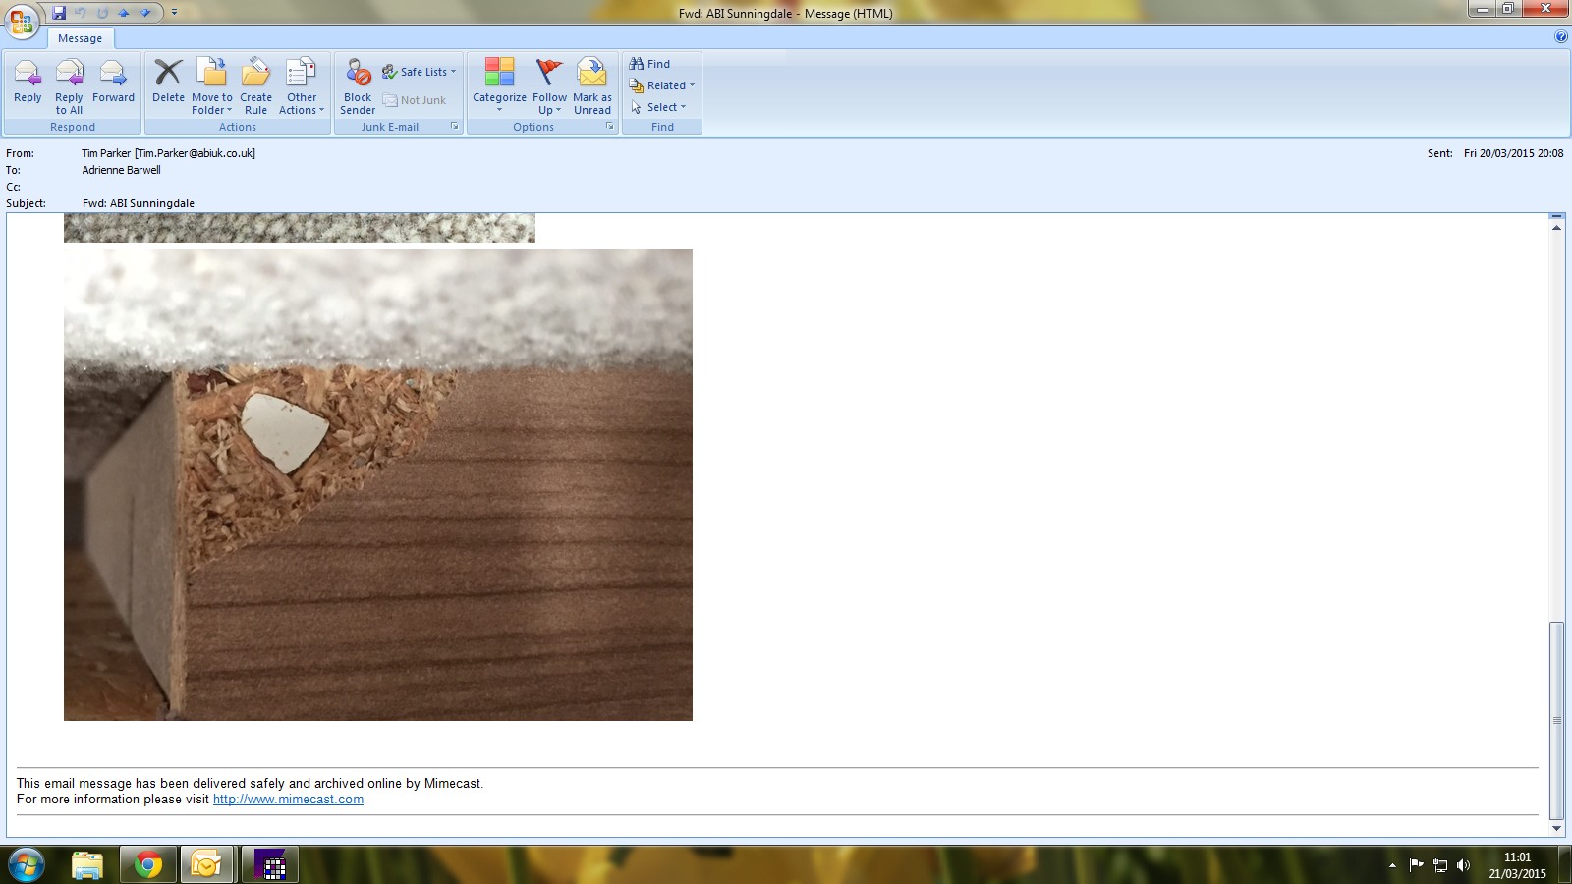Open the Related dropdown in Find group
The width and height of the screenshot is (1572, 884).
pos(662,85)
